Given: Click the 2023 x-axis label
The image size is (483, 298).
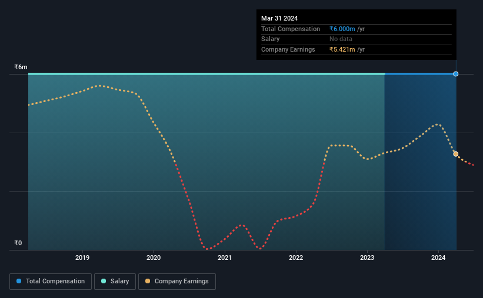Looking at the screenshot, I should click(367, 258).
